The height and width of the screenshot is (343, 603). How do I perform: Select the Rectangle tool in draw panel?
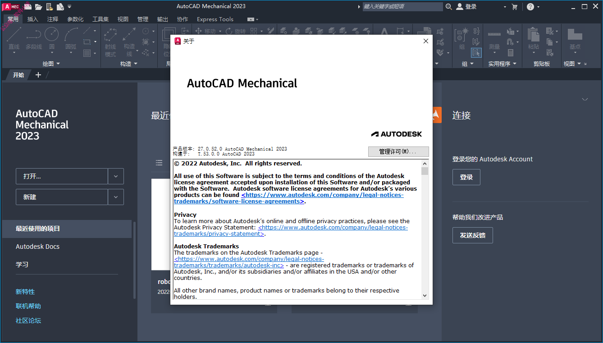87,42
